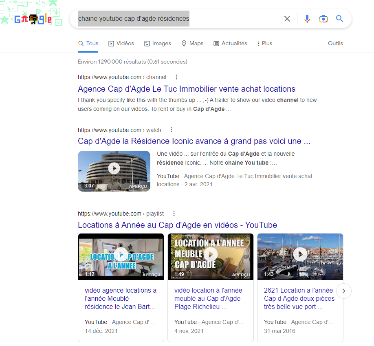Screen dimensions: 374x346
Task: Select the Tous tab
Action: (x=88, y=44)
